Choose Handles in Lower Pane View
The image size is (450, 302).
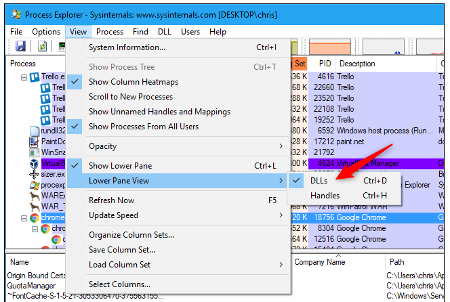tap(325, 196)
